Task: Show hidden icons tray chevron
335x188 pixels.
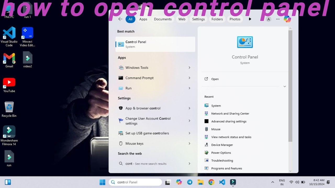Action: (x=272, y=182)
